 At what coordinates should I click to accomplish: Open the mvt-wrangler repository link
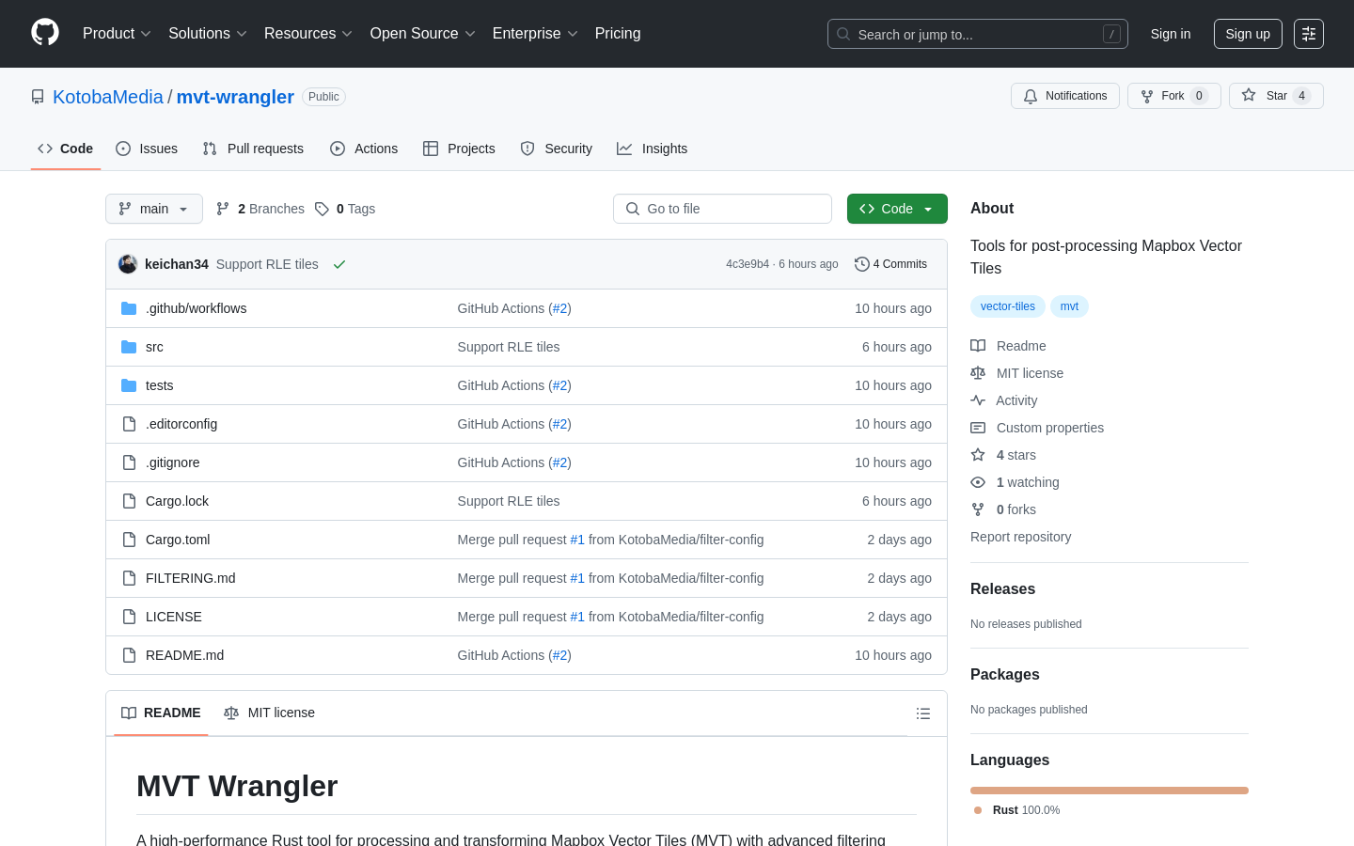pos(235,97)
